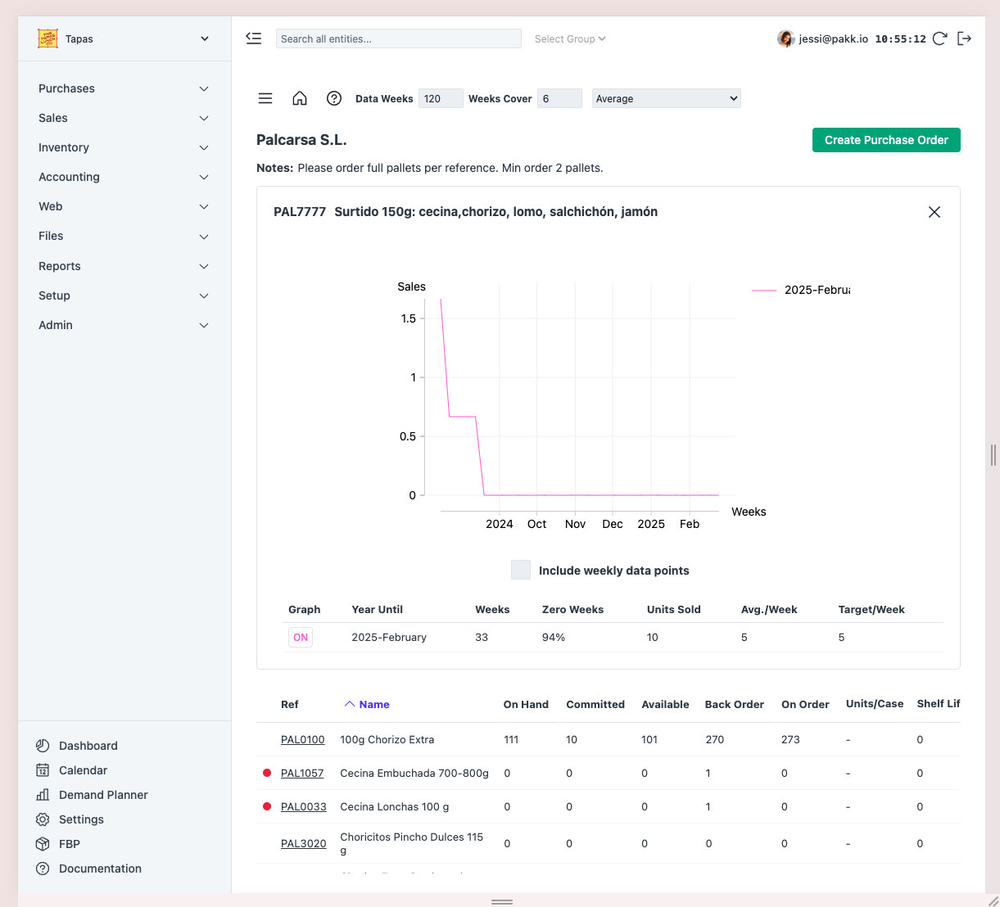
Task: Open the hamburger menu beside the home icon
Action: (265, 98)
